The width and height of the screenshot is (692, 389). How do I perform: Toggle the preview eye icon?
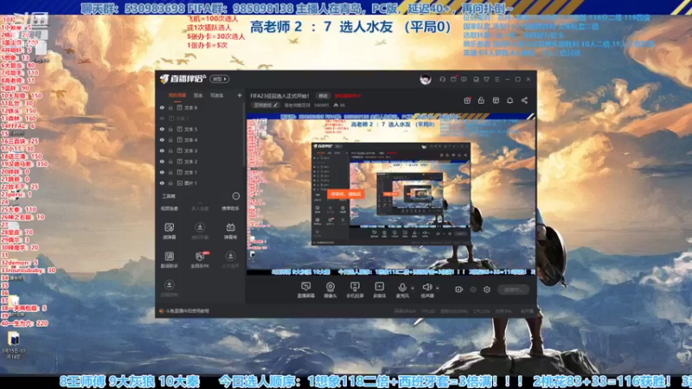click(473, 290)
